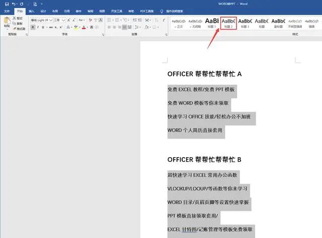Select the 开始 (Home) ribbon tab

20,11
